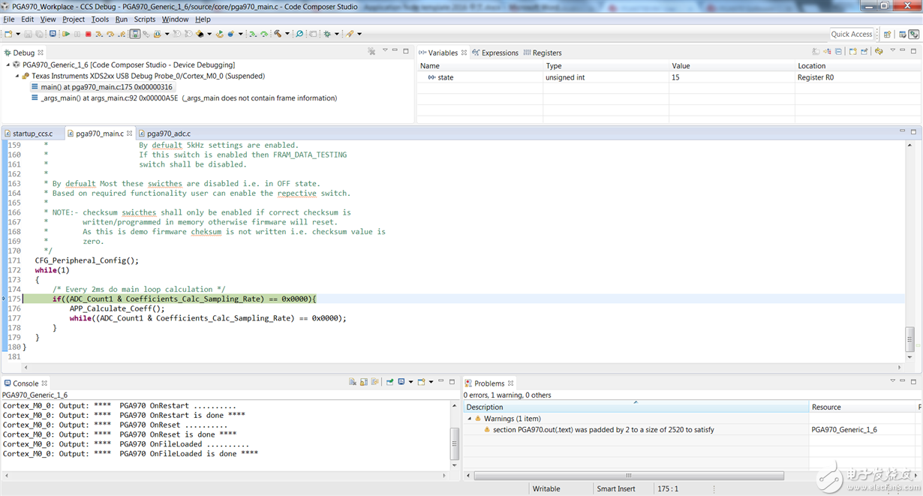The width and height of the screenshot is (923, 496).
Task: Toggle the CCS Debug perspective button
Action: [x=913, y=34]
